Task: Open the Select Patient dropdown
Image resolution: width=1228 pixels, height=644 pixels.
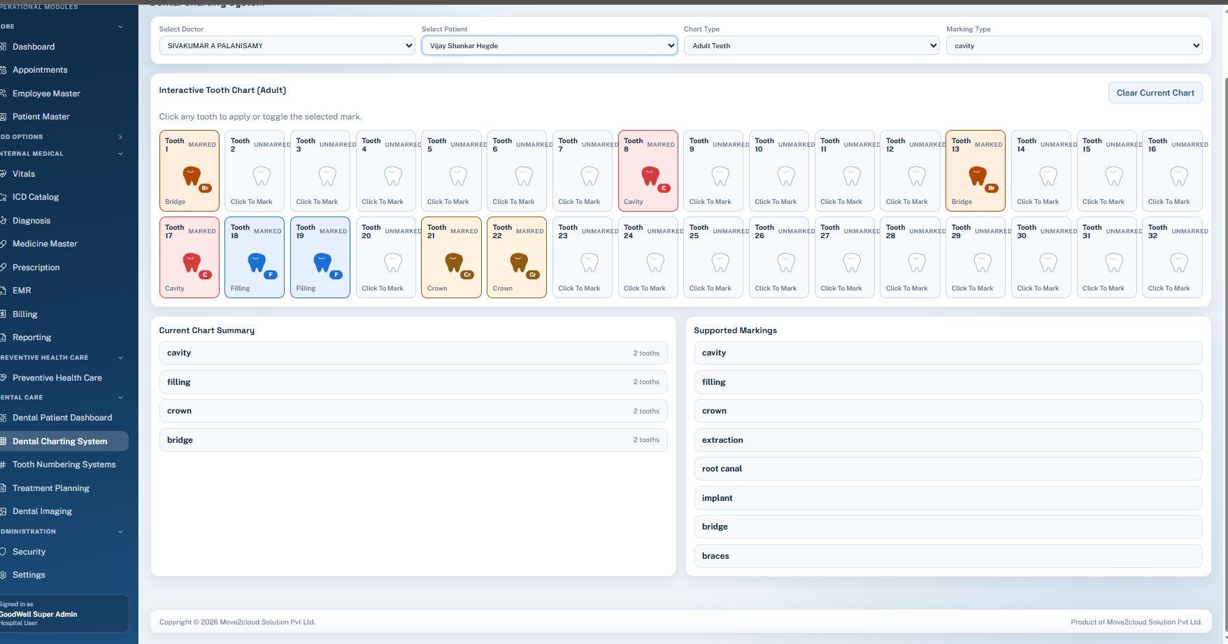Action: point(549,45)
